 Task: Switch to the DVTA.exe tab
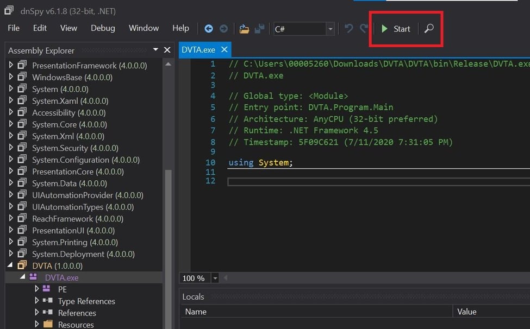[x=199, y=49]
